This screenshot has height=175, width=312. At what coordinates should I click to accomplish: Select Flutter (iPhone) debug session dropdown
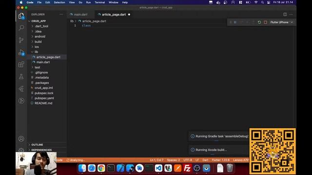coord(282,22)
